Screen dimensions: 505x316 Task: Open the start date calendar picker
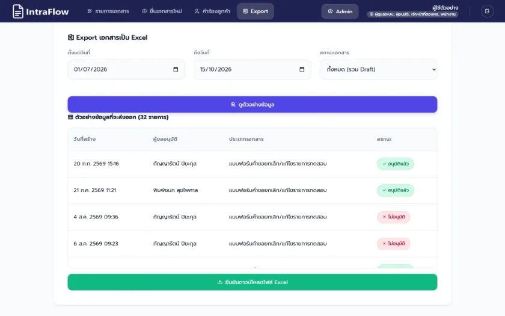pos(176,69)
